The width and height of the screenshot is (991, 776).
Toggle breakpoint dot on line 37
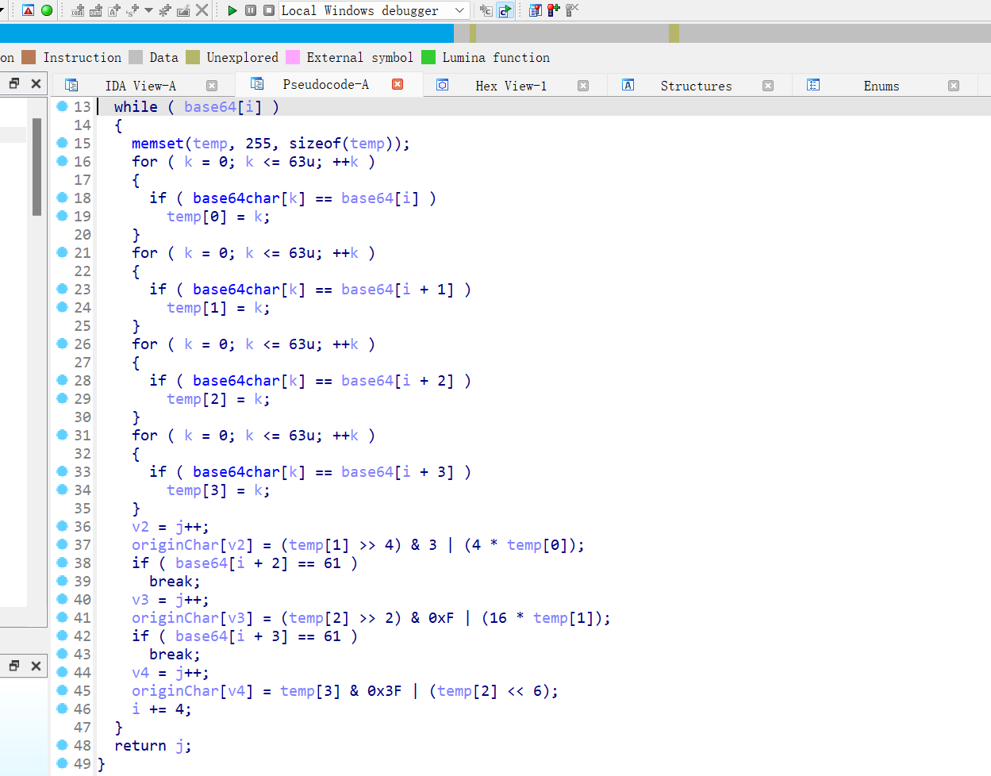62,544
